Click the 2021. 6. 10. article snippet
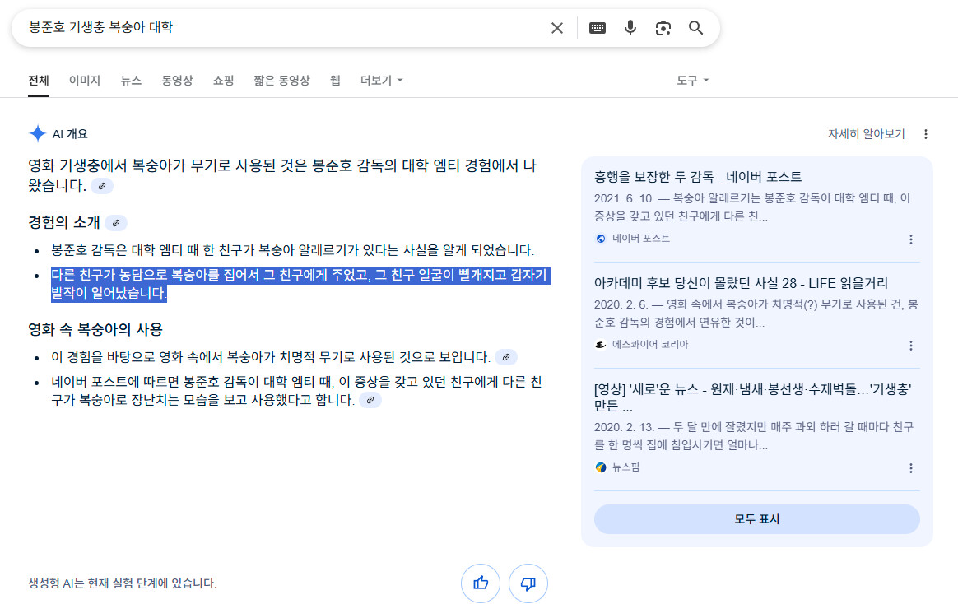 (x=752, y=207)
